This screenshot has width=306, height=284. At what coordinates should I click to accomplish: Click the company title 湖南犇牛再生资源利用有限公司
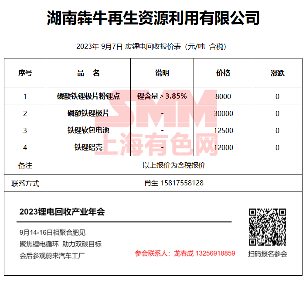pos(153,18)
